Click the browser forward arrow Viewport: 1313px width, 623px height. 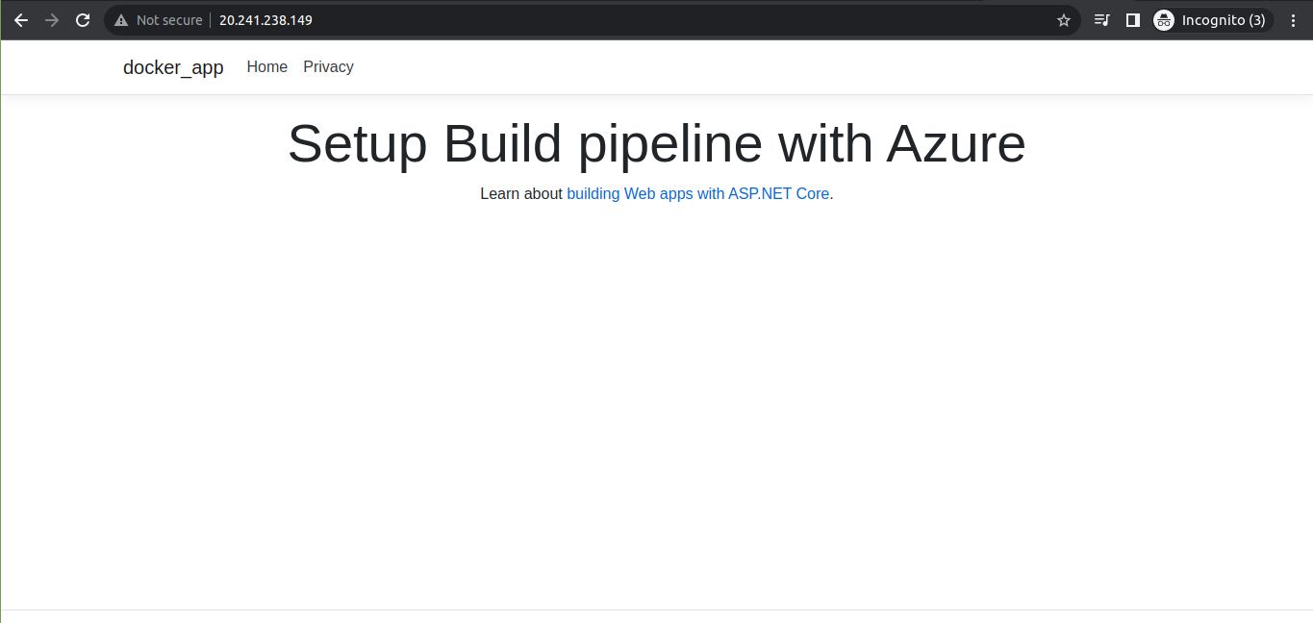(x=52, y=20)
